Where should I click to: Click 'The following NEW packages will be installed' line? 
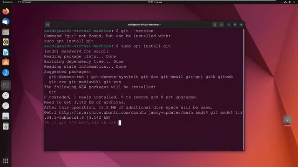click(100, 87)
